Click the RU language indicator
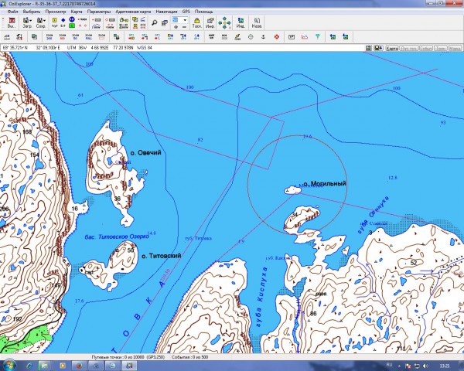The image size is (464, 371). [x=390, y=365]
